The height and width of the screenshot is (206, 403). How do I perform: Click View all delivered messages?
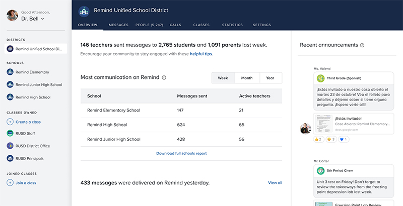point(275,183)
